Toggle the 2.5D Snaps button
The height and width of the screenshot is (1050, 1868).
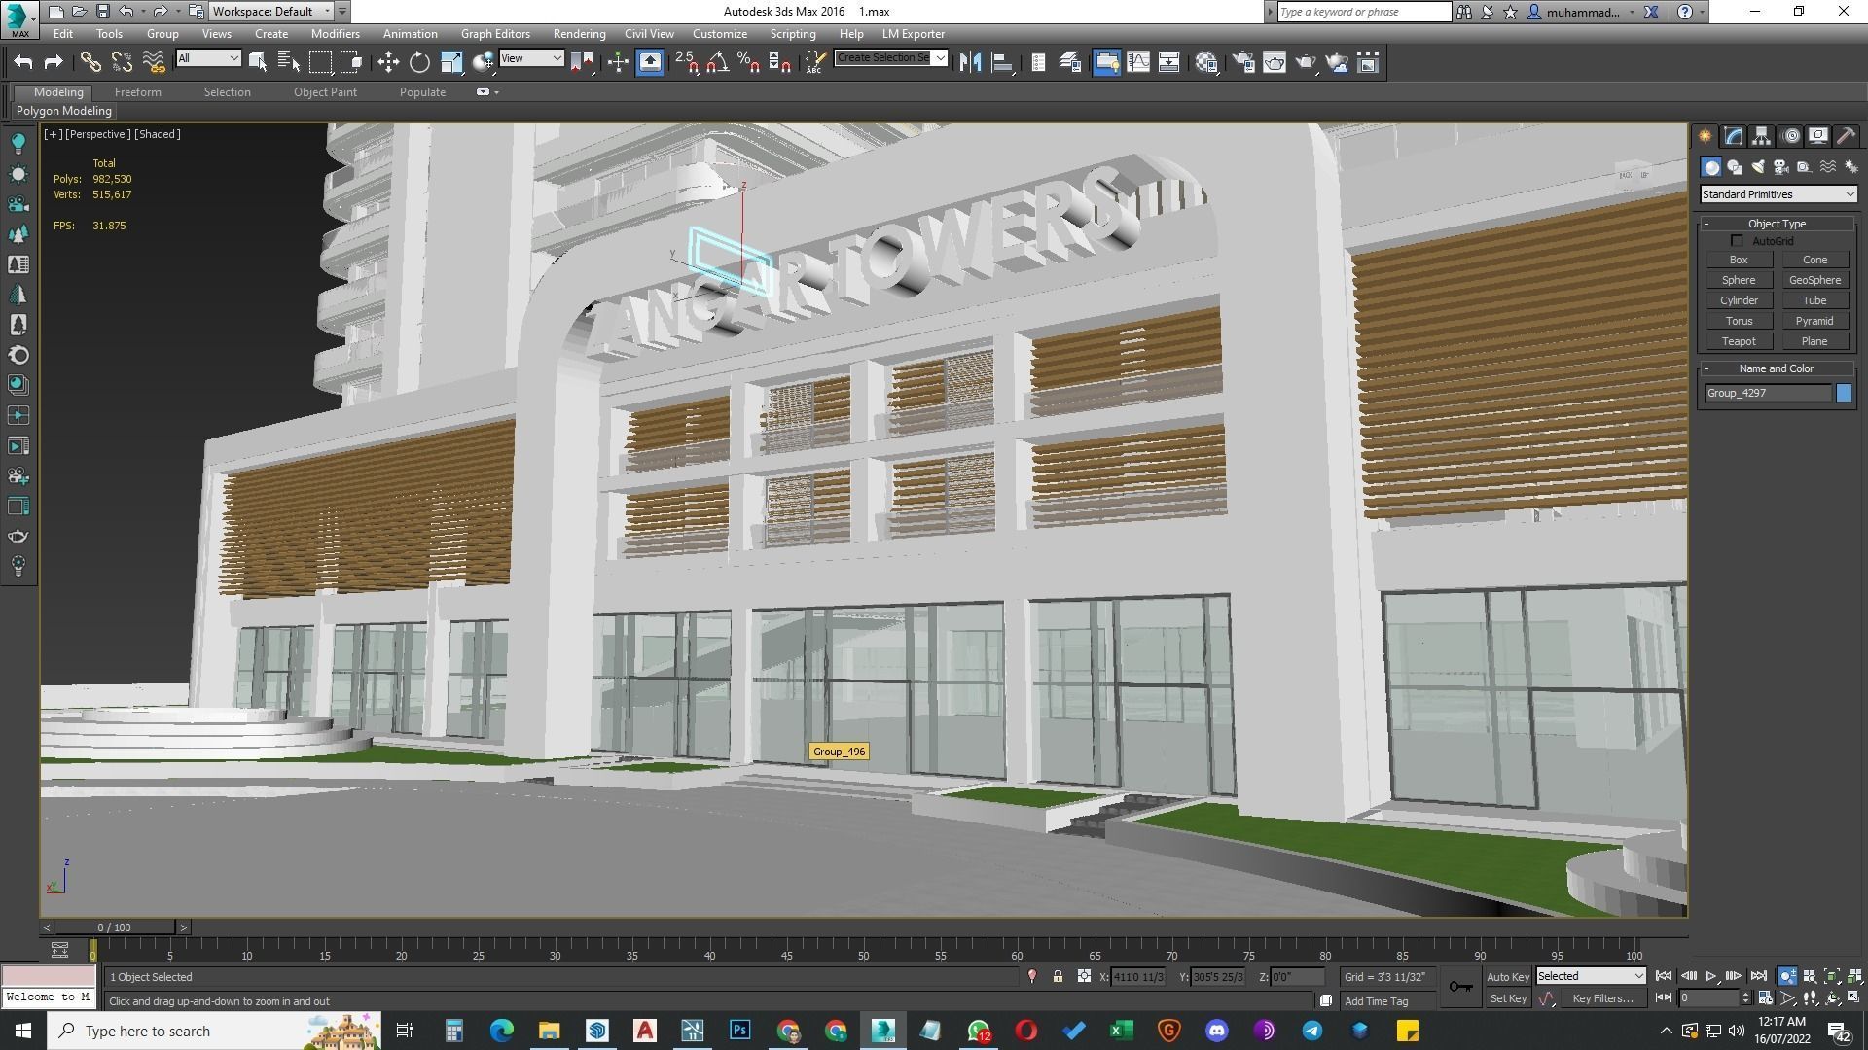(x=686, y=62)
